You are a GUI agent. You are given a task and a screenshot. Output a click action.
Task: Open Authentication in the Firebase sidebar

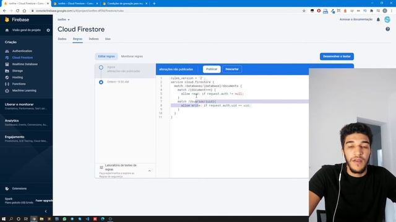point(22,51)
